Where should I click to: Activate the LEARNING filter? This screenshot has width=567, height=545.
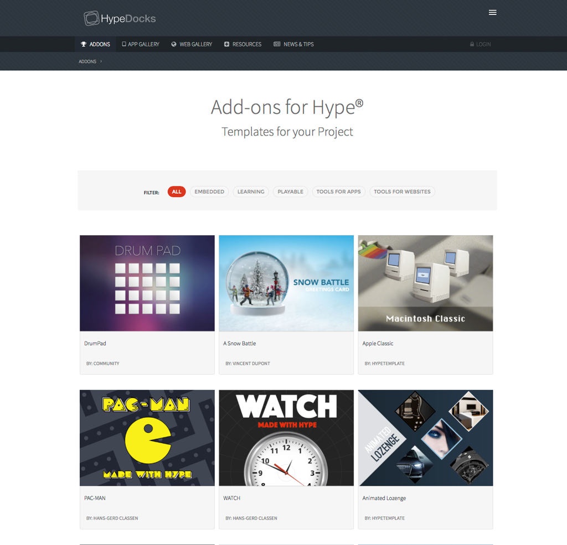pos(250,191)
